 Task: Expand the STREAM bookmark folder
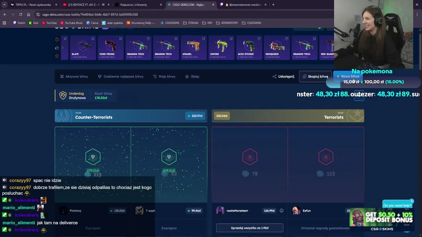[190, 23]
